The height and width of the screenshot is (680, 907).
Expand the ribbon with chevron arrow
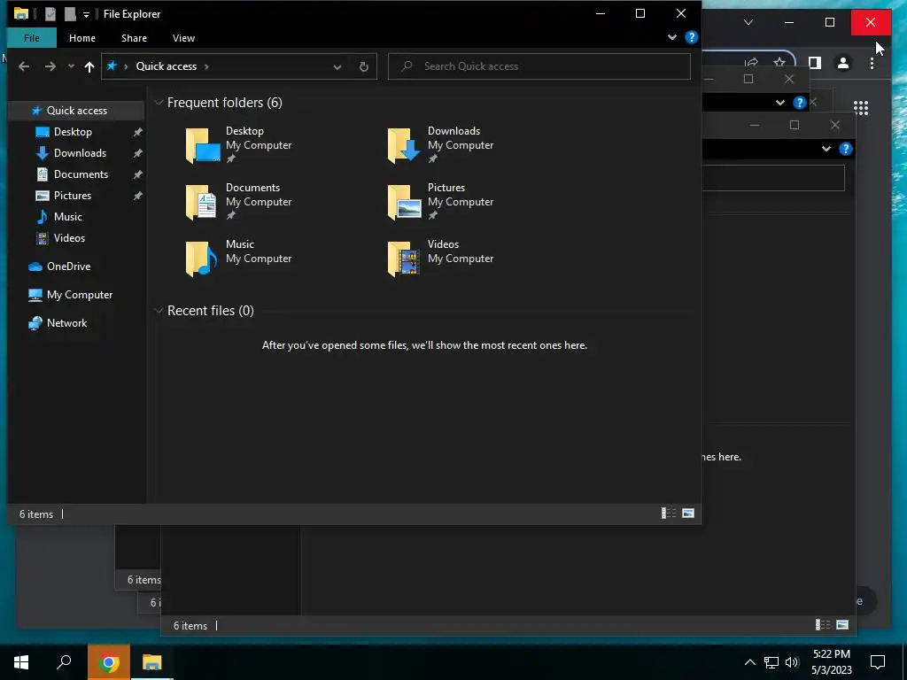(x=671, y=37)
